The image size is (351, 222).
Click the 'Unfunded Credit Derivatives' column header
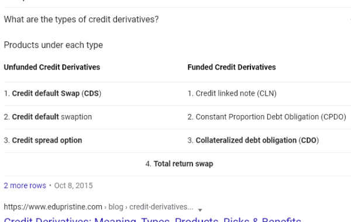pyautogui.click(x=52, y=67)
